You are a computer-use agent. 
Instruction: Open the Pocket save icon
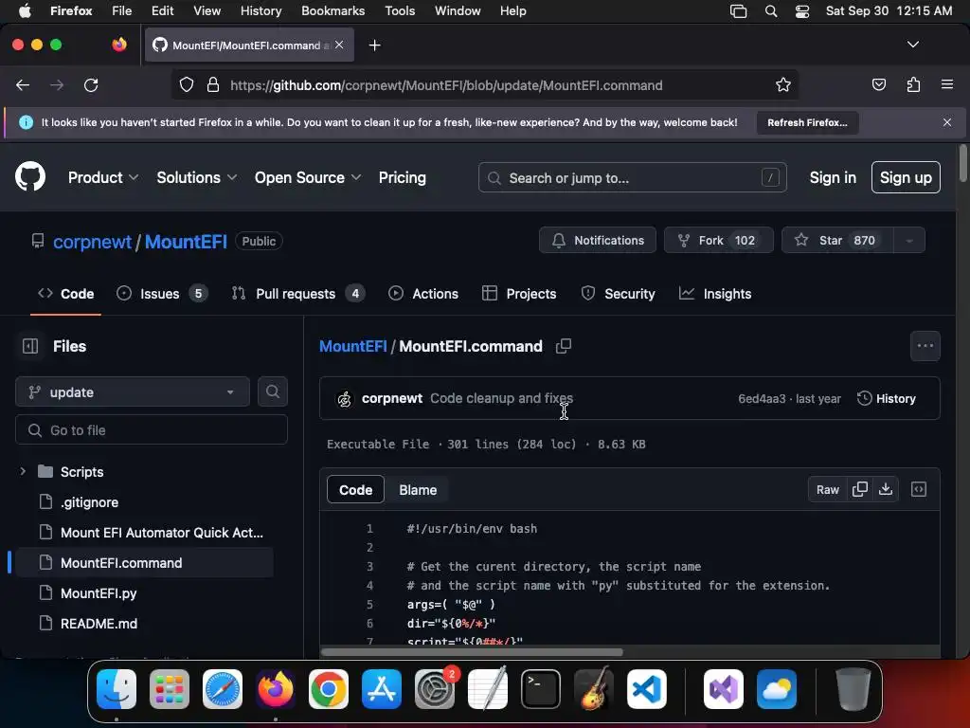tap(878, 84)
